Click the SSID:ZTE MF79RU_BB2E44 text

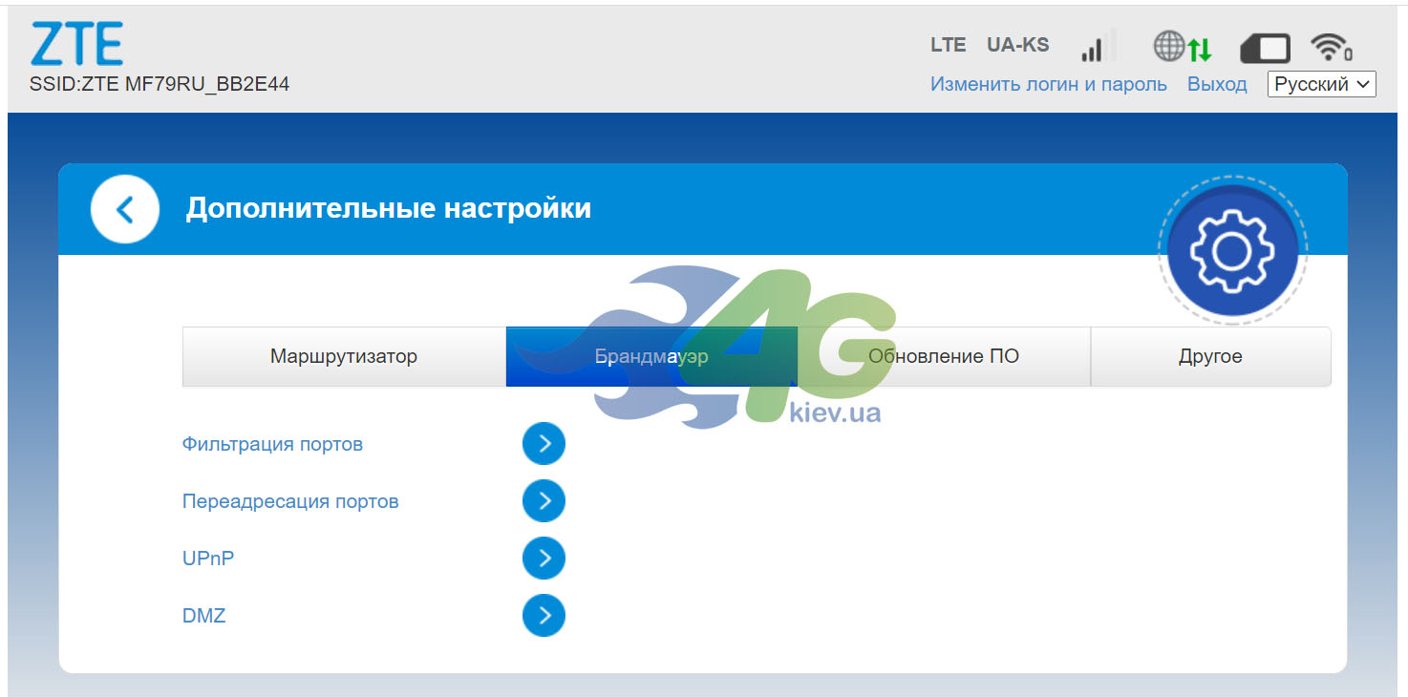(x=160, y=84)
